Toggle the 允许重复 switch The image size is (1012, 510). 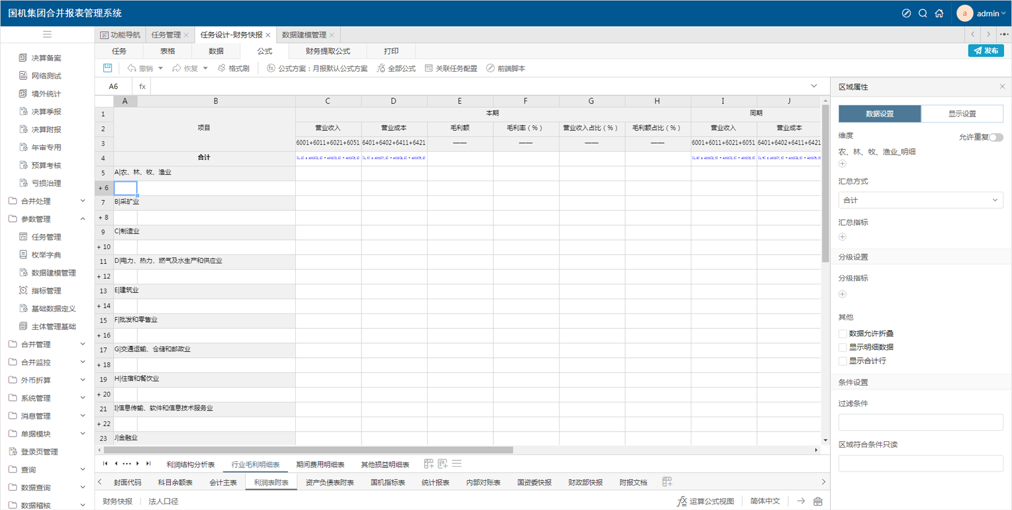pyautogui.click(x=995, y=137)
